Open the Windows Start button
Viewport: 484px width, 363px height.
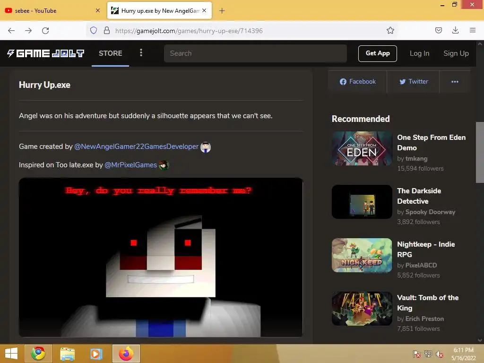click(x=11, y=354)
